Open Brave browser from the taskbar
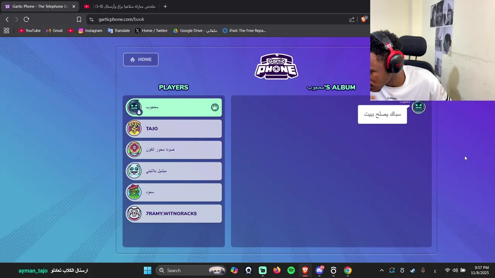The image size is (495, 278). 305,270
